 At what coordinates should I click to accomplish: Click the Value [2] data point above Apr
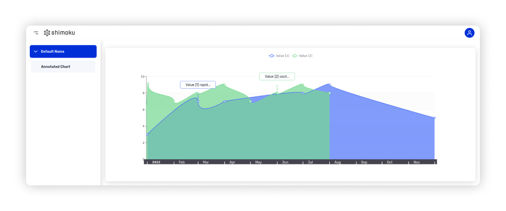point(224,84)
